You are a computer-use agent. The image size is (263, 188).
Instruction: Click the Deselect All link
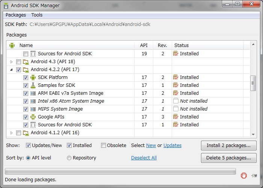[144, 158]
